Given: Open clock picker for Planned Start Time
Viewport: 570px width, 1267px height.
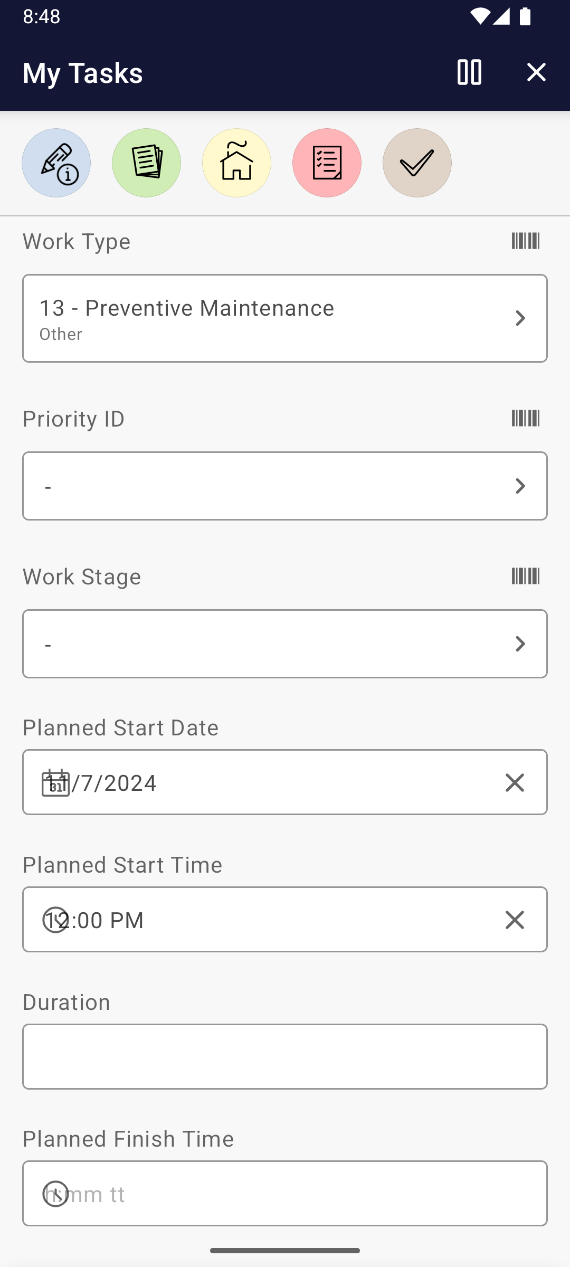Looking at the screenshot, I should point(55,920).
